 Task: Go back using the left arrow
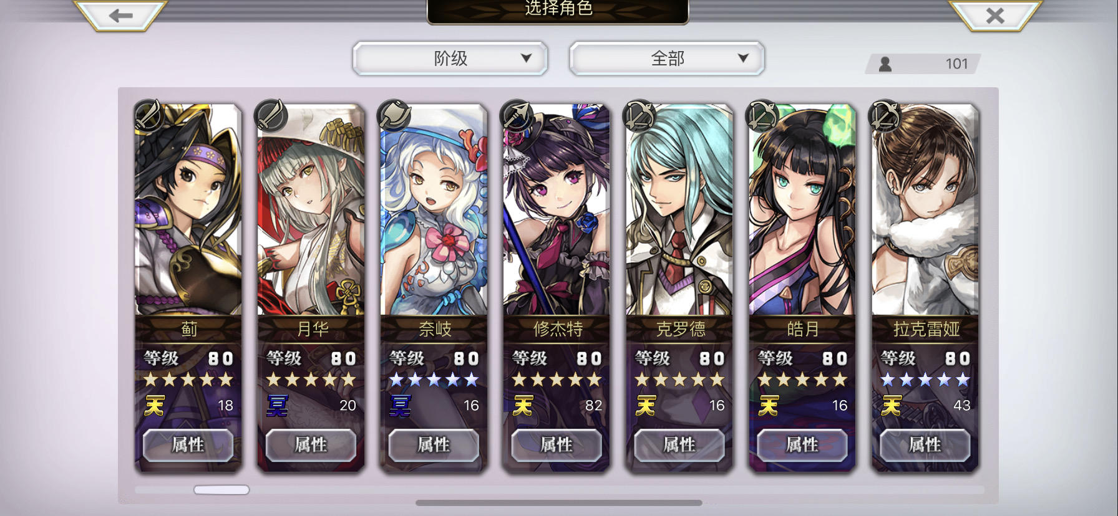coord(120,15)
